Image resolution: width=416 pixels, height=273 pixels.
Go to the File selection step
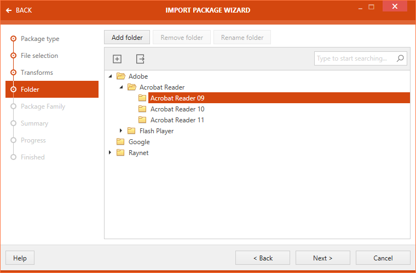pos(39,56)
